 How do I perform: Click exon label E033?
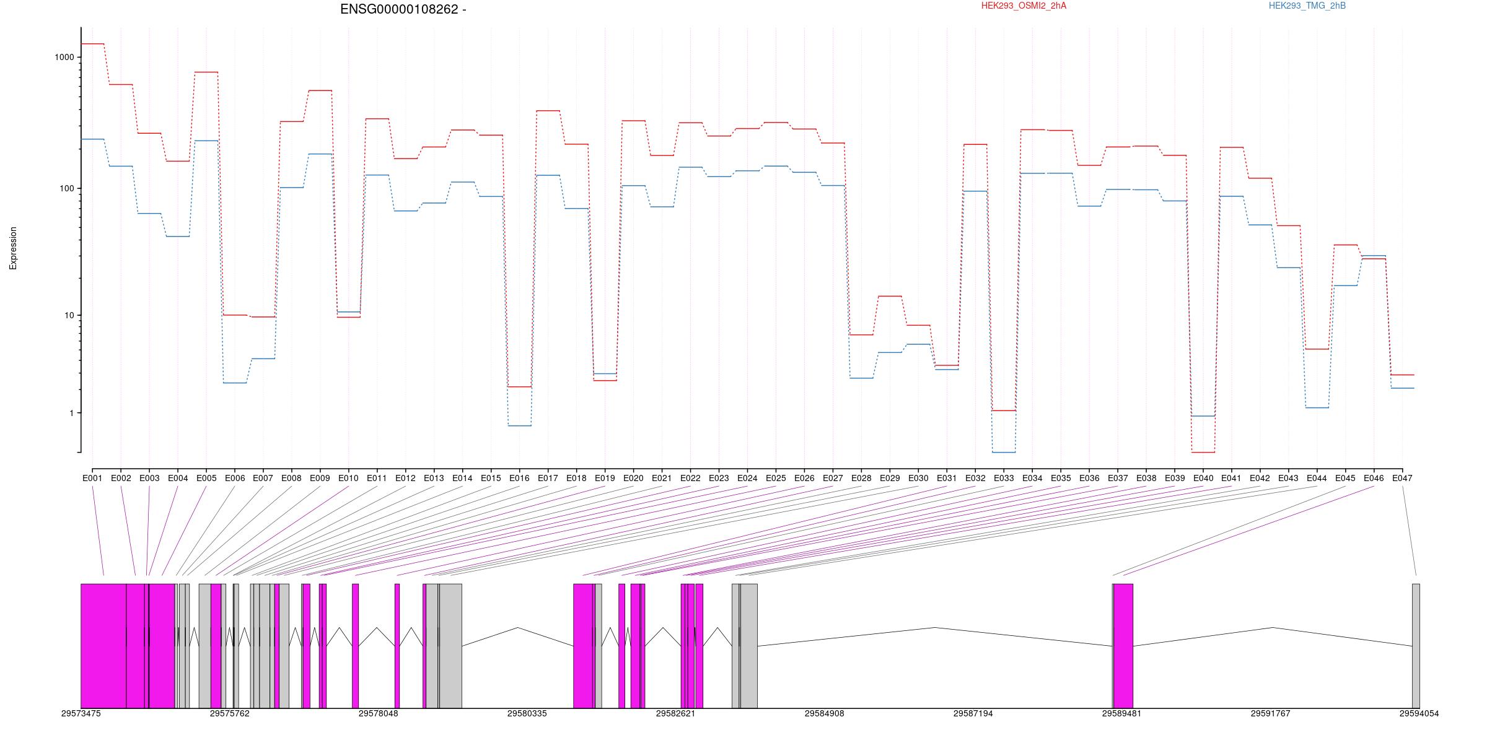(x=1004, y=478)
